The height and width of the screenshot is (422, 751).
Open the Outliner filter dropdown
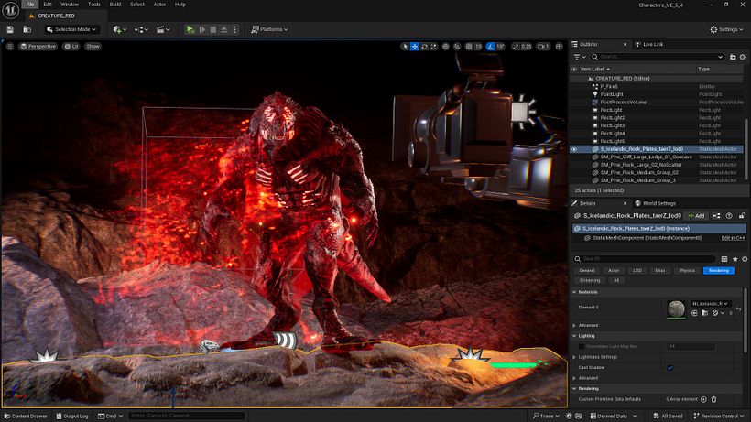(580, 57)
